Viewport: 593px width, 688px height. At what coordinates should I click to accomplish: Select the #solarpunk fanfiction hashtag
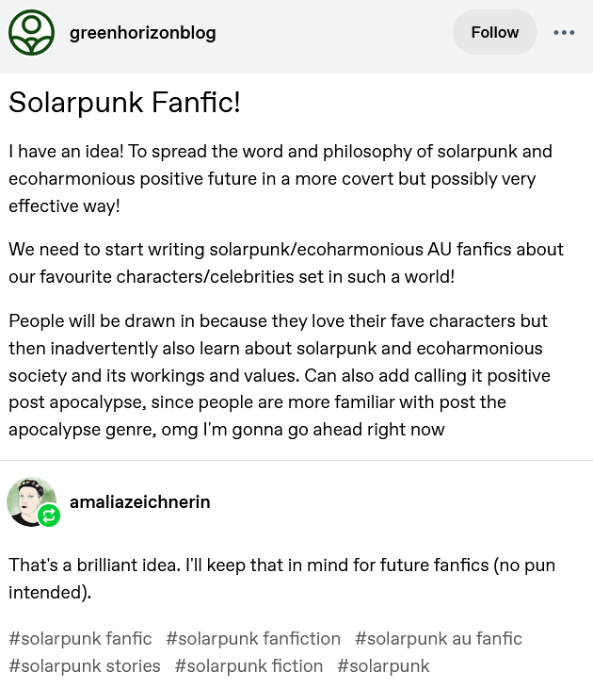[253, 639]
